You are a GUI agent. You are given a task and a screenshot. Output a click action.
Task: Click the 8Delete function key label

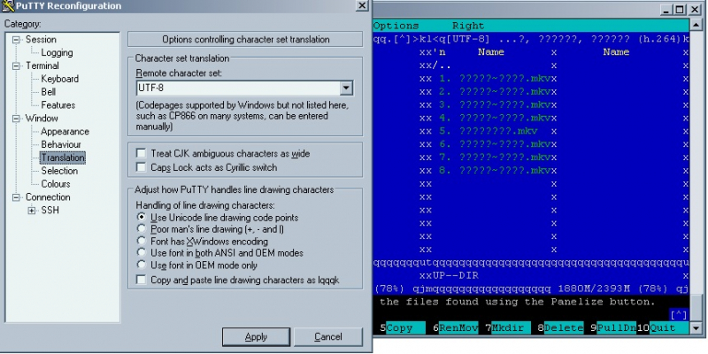click(563, 328)
